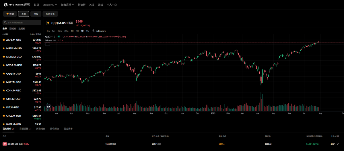This screenshot has height=151, width=344.
Task: Switch to the 当前委托 tab
Action: coord(25,129)
